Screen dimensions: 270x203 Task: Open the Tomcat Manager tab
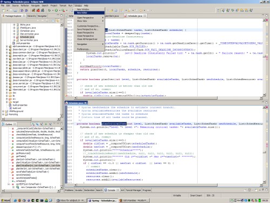tap(133, 190)
